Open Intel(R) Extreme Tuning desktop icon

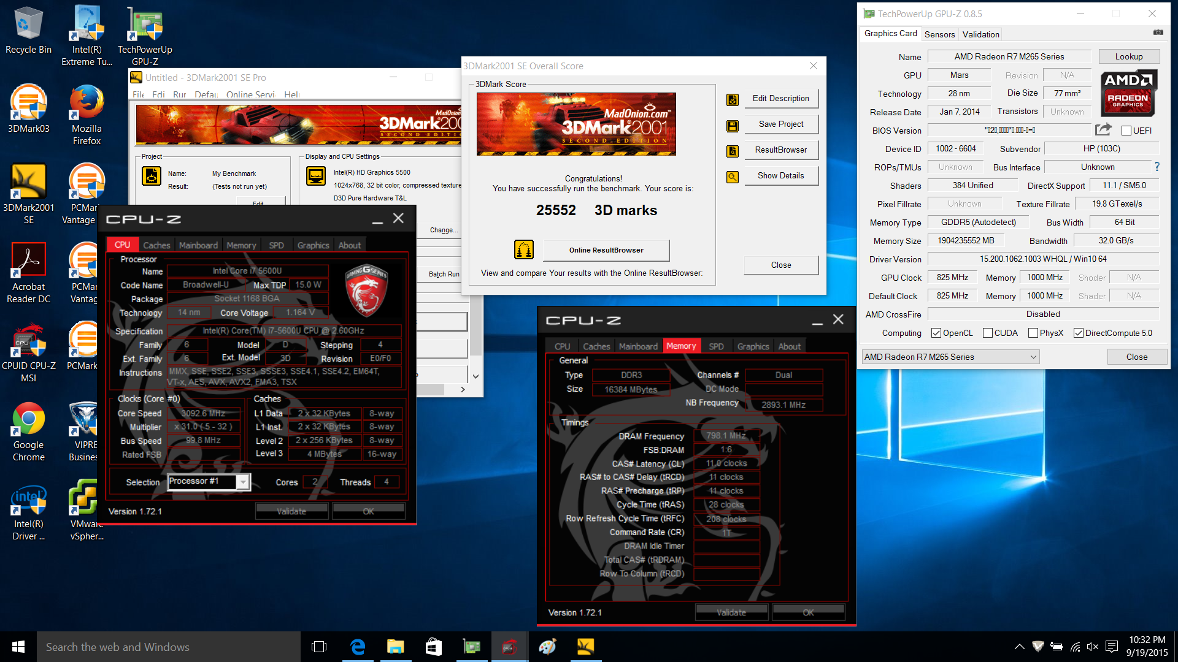tap(87, 36)
